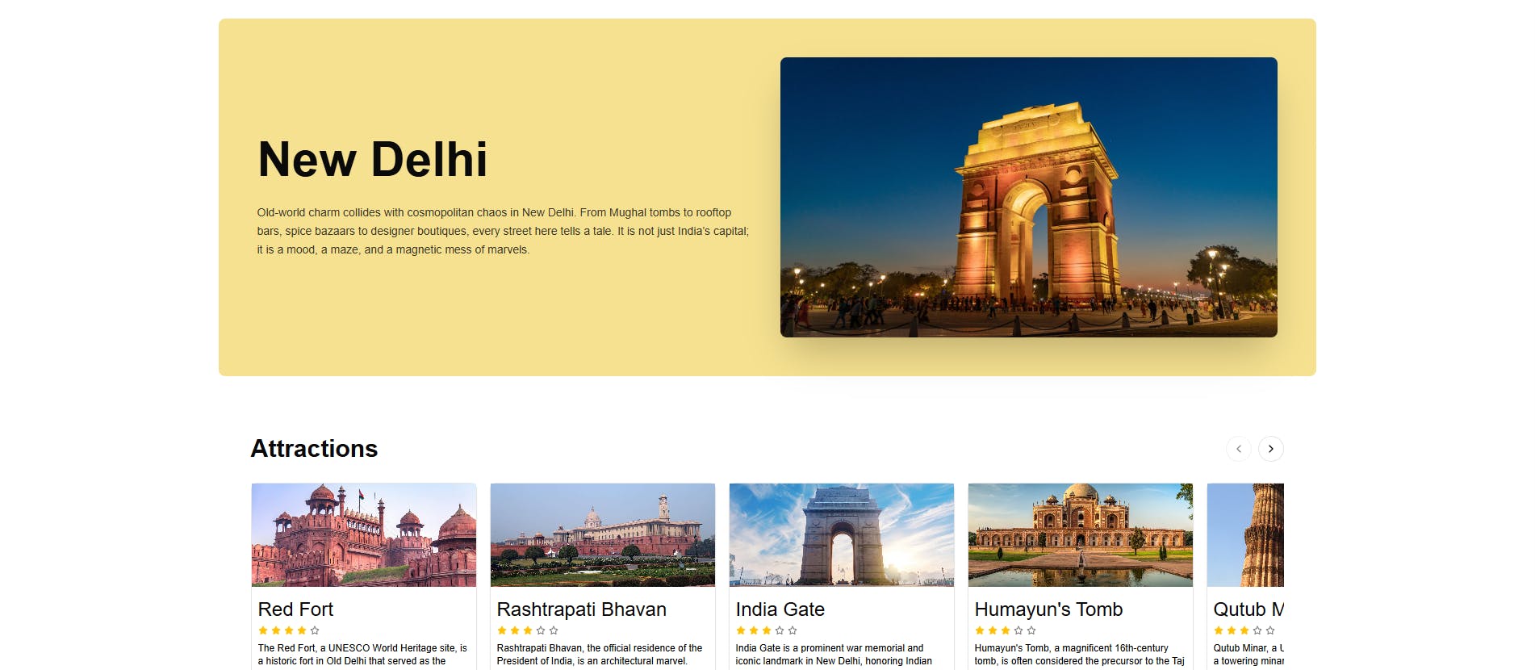Click the Red Fort description text
Screen dimensions: 1535x670
click(362, 655)
